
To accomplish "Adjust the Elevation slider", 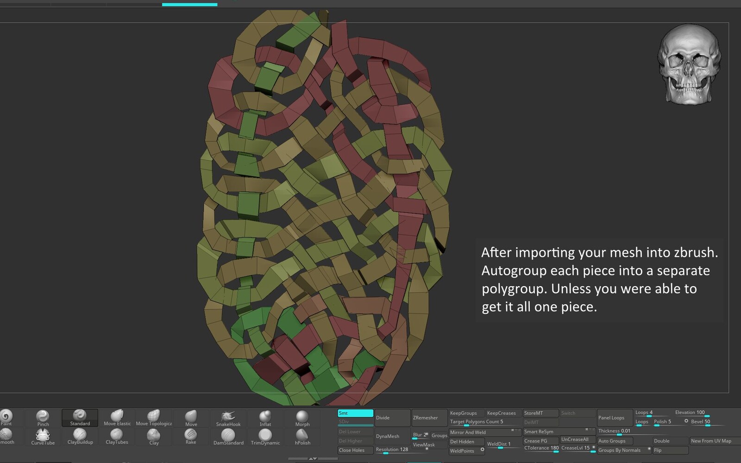I will coord(692,413).
